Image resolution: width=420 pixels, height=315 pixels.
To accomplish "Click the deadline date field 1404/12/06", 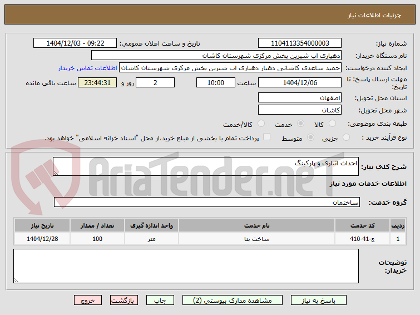I will tap(300, 82).
